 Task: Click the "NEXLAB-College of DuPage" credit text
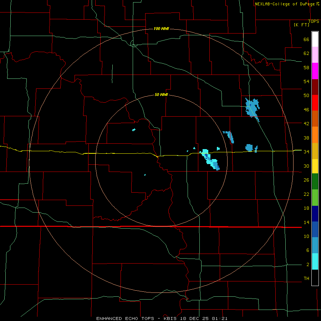click(285, 4)
